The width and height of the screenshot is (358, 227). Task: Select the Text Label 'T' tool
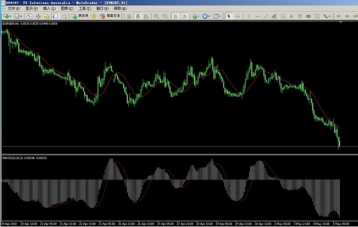pos(300,16)
